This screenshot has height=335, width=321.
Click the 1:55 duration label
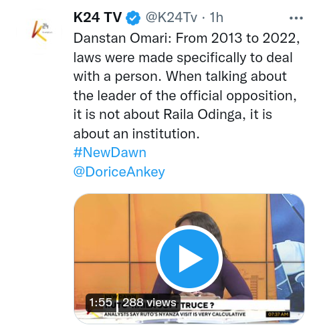[x=100, y=303]
